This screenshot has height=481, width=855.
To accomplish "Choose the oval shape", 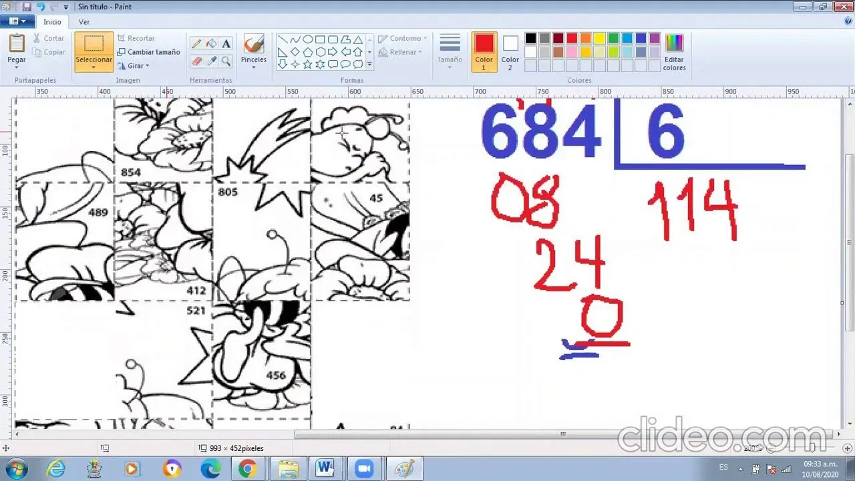I will [x=307, y=39].
